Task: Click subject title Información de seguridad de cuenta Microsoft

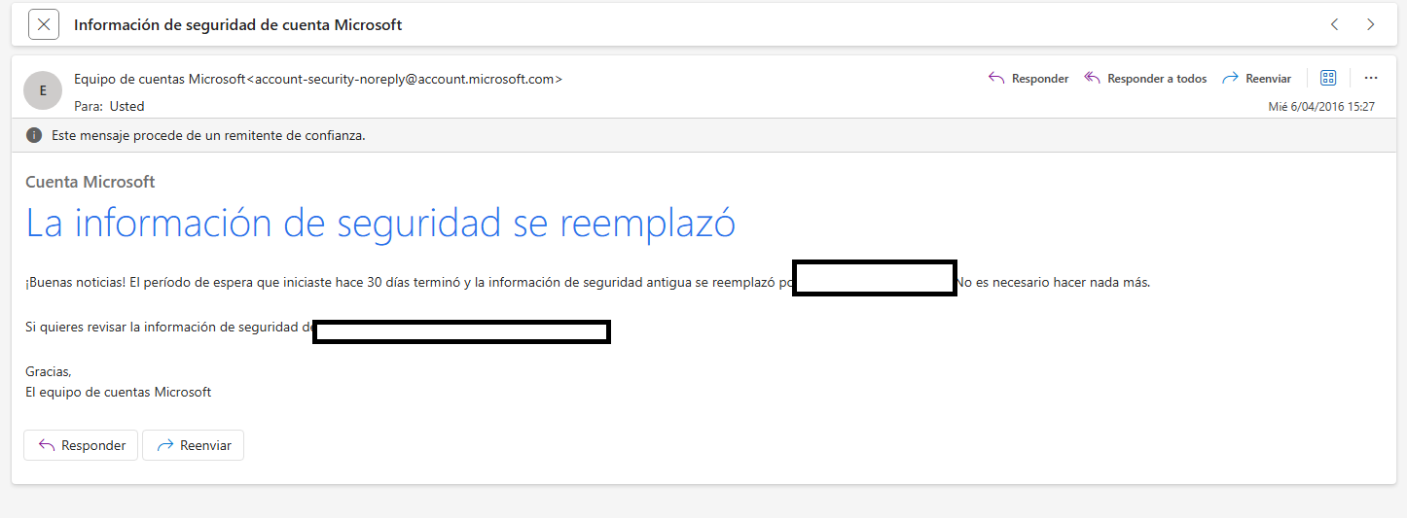Action: [238, 25]
